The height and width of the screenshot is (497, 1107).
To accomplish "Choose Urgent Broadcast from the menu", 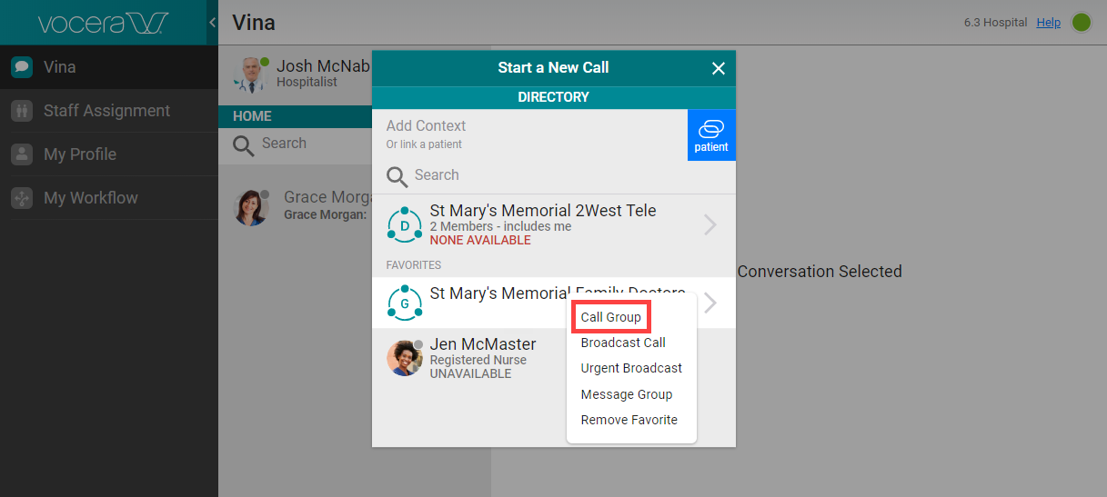I will (x=631, y=368).
